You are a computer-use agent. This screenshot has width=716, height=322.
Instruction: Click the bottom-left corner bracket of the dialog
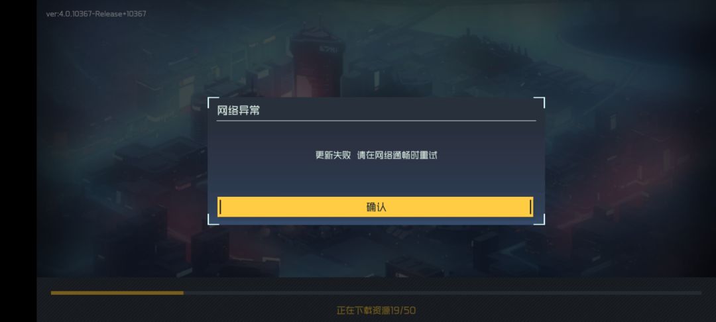click(213, 220)
